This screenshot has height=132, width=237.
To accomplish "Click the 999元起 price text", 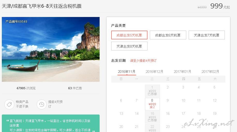I will click(220, 6).
